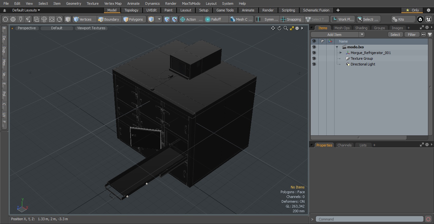Toggle the star Only button
Viewport: 434px width, 224px height.
[x=412, y=10]
